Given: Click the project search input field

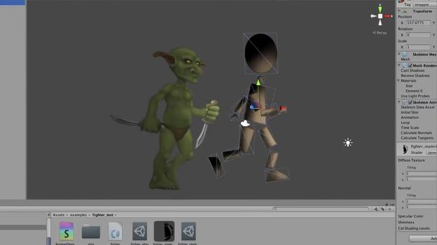Looking at the screenshot, I should (321, 209).
